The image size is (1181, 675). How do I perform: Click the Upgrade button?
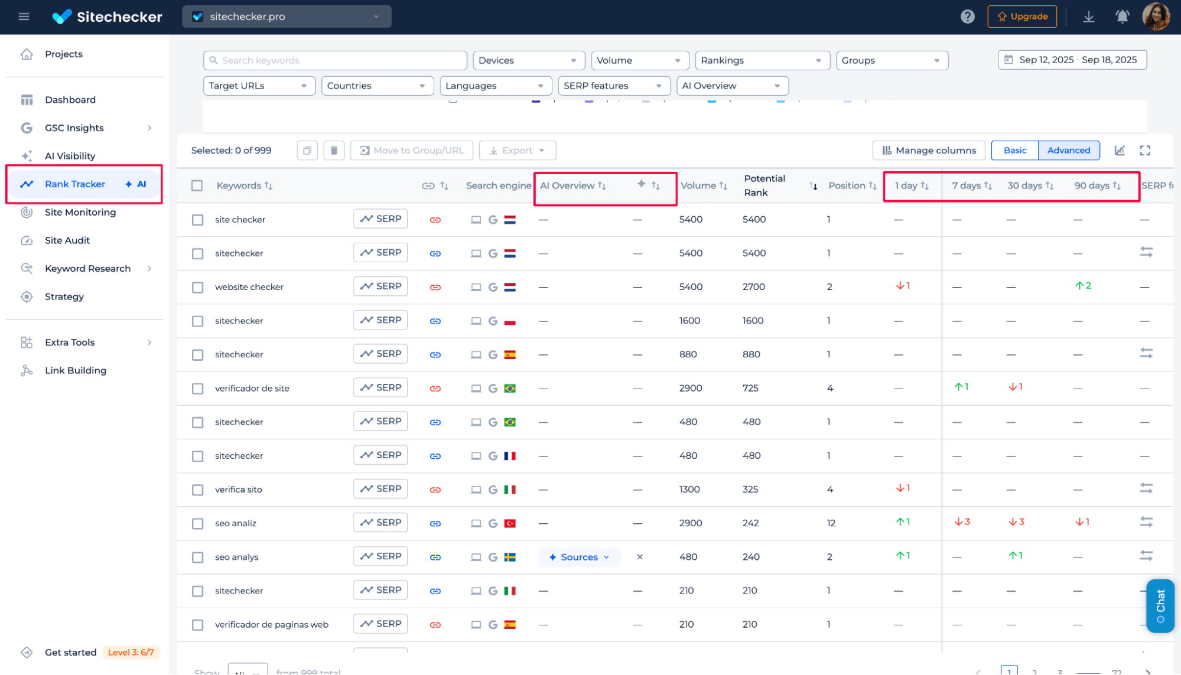click(1022, 17)
